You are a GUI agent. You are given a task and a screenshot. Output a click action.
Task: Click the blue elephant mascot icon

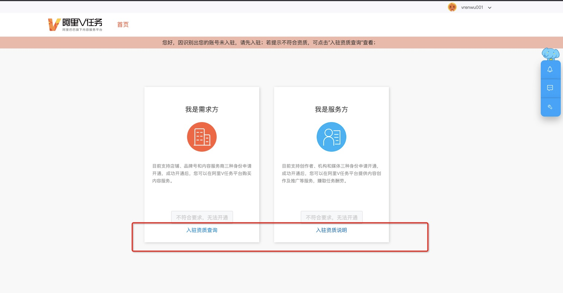point(550,54)
